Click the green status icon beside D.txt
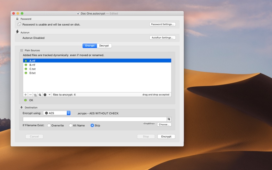 26,73
